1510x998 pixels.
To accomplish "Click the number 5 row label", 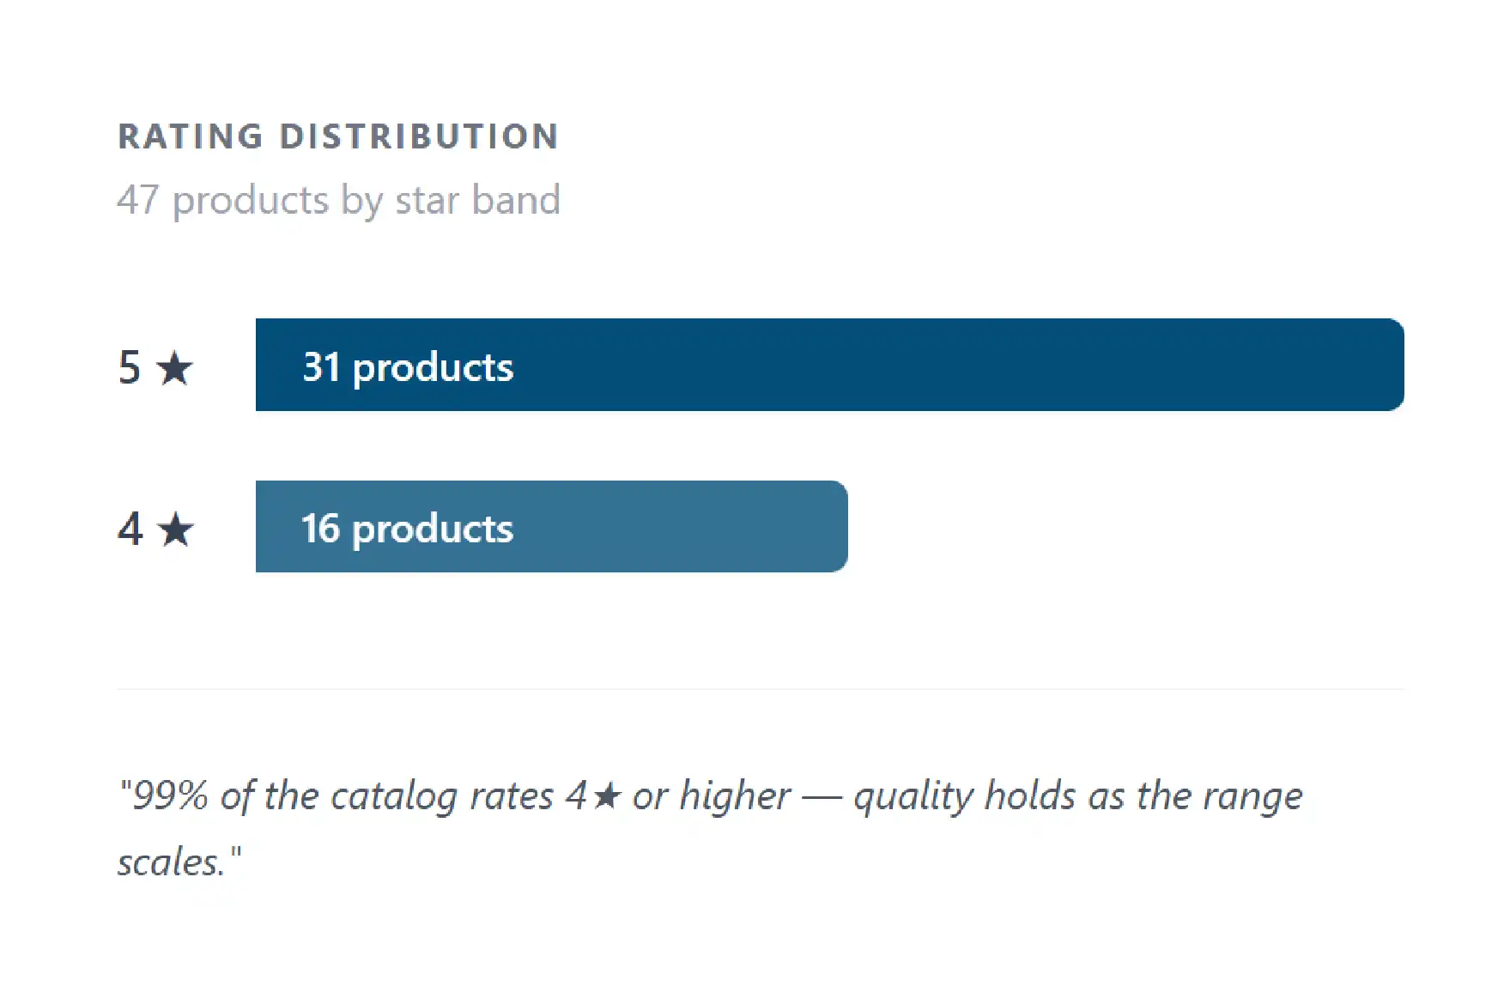I will click(130, 368).
